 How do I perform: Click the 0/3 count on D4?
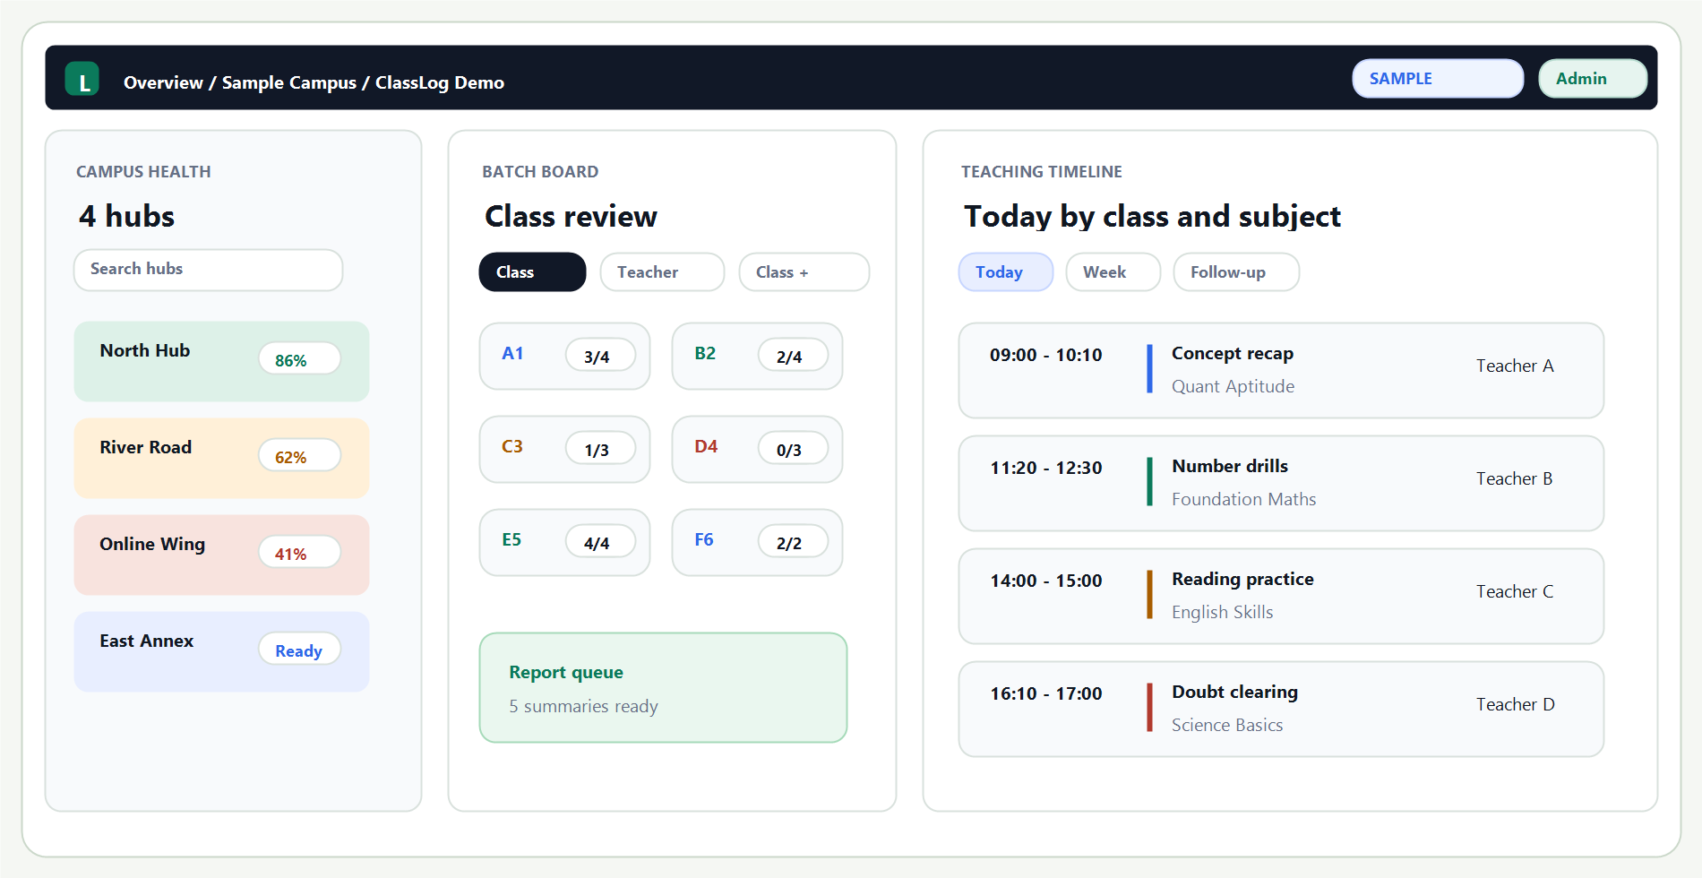(793, 449)
